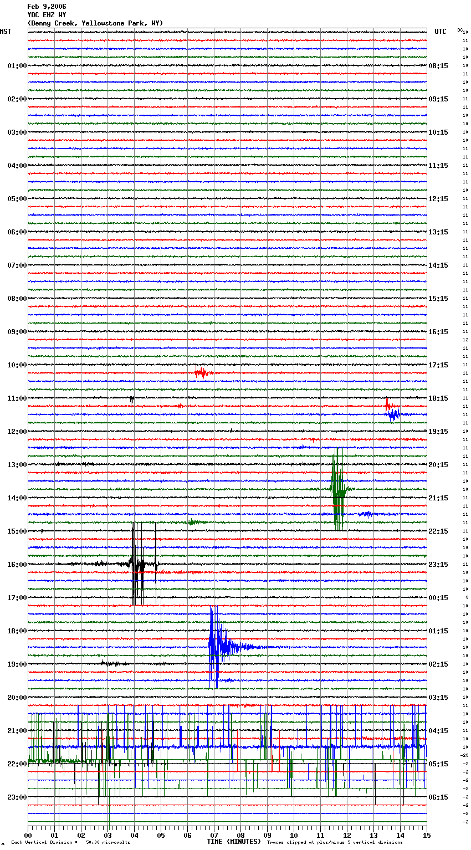Image resolution: width=471 pixels, height=850 pixels.
Task: Click the '12' minute tick label on x-axis
Action: [x=347, y=835]
